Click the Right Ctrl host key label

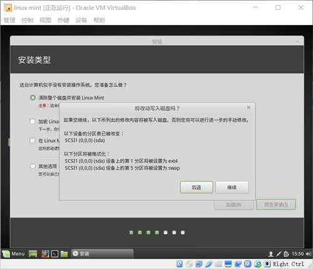pyautogui.click(x=288, y=264)
